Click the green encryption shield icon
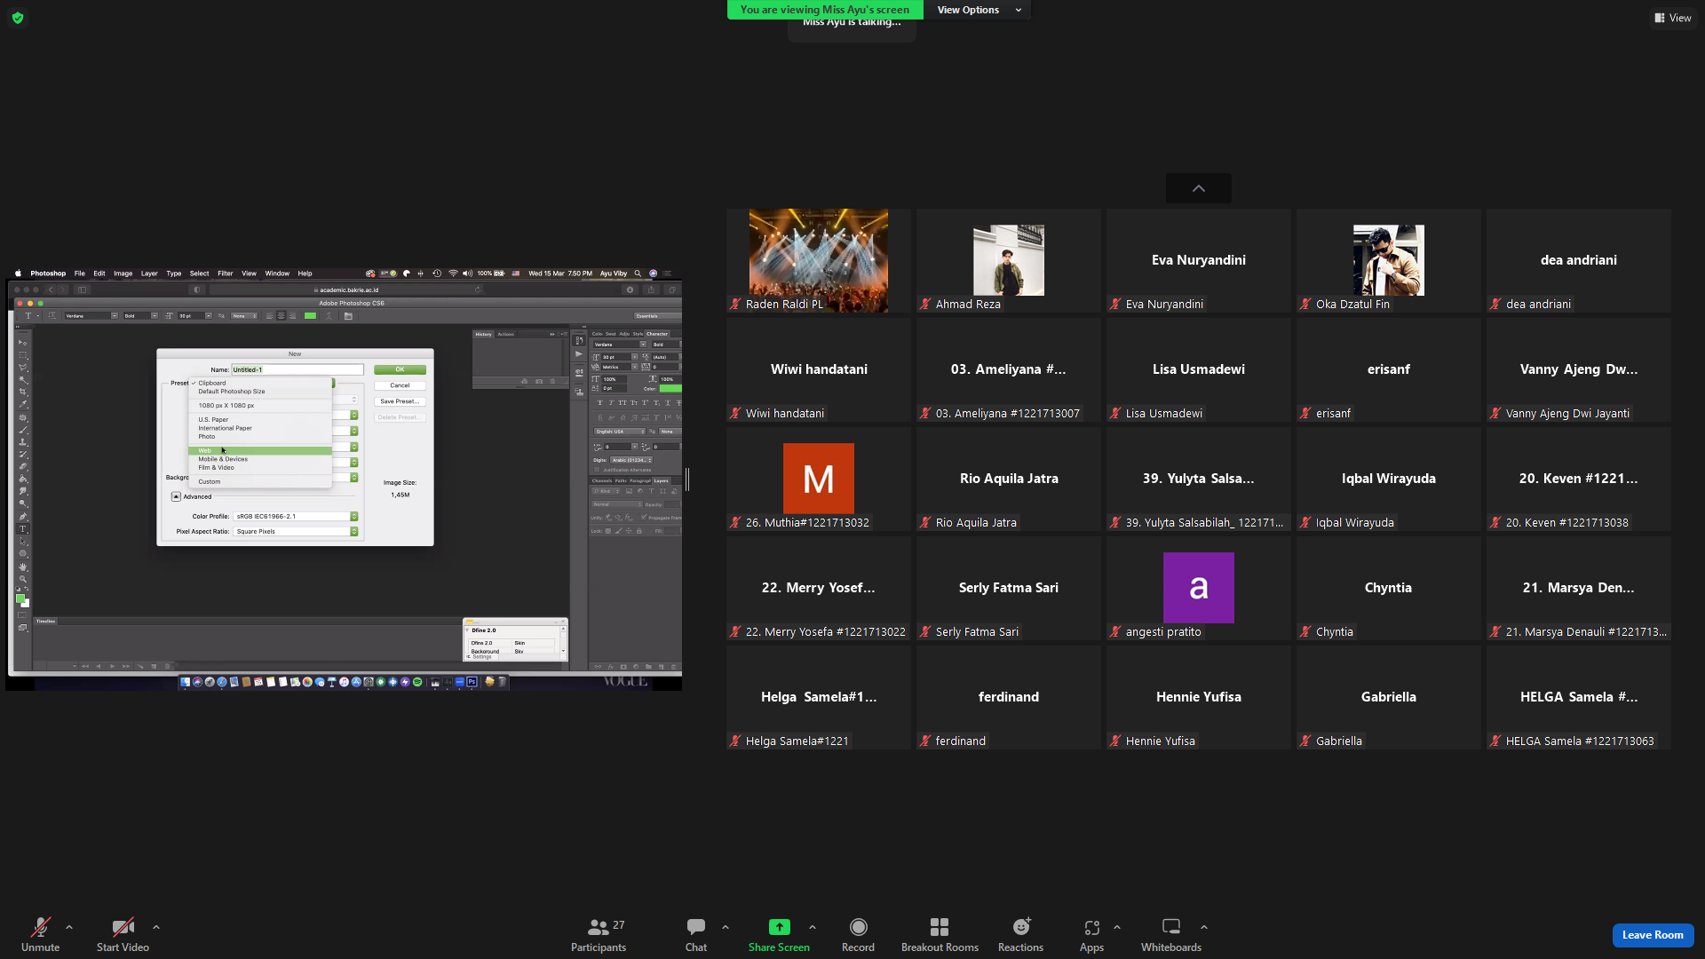Image resolution: width=1705 pixels, height=959 pixels. click(18, 18)
